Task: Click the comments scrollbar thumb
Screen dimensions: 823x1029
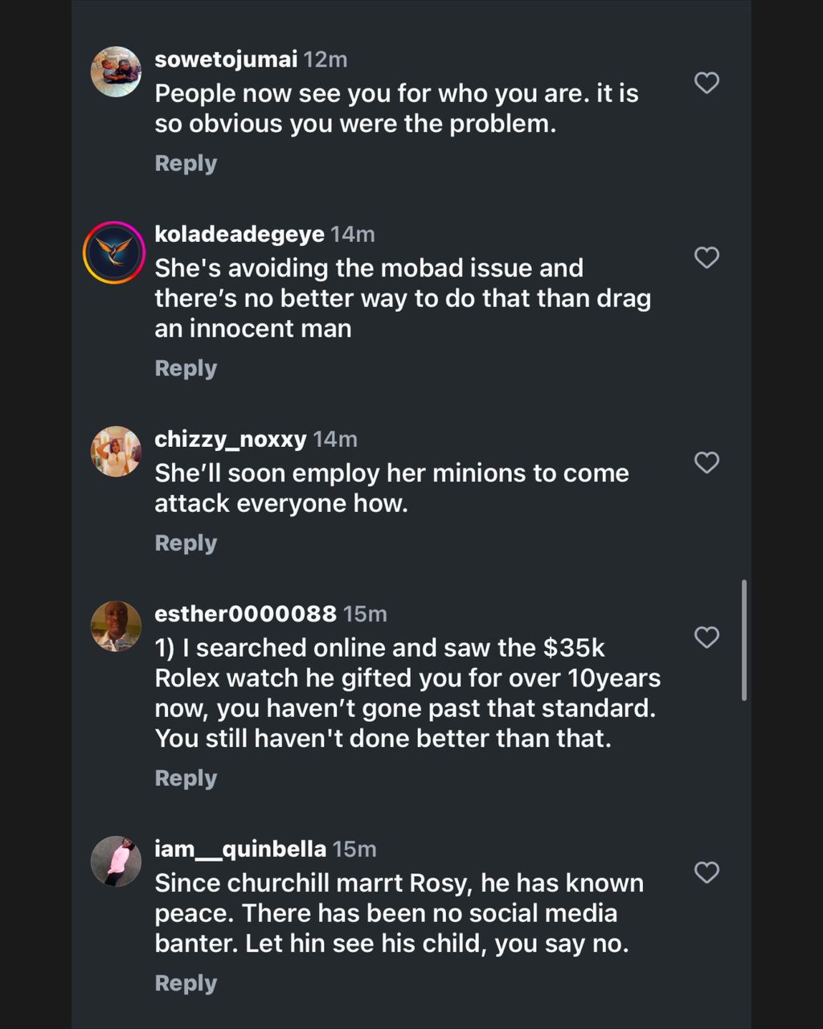Action: click(743, 640)
